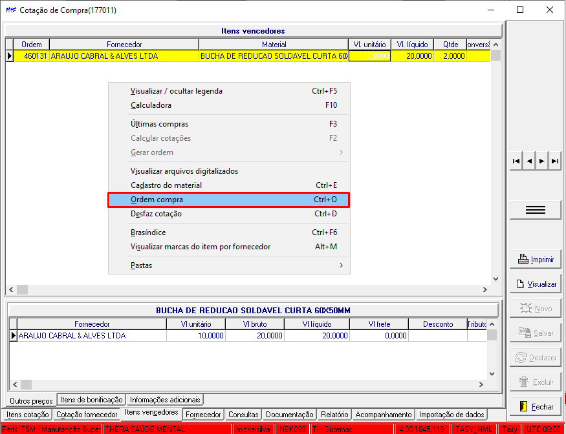Open Brasíndice menu entry
Viewport: 566px width, 434px height.
[x=229, y=232]
